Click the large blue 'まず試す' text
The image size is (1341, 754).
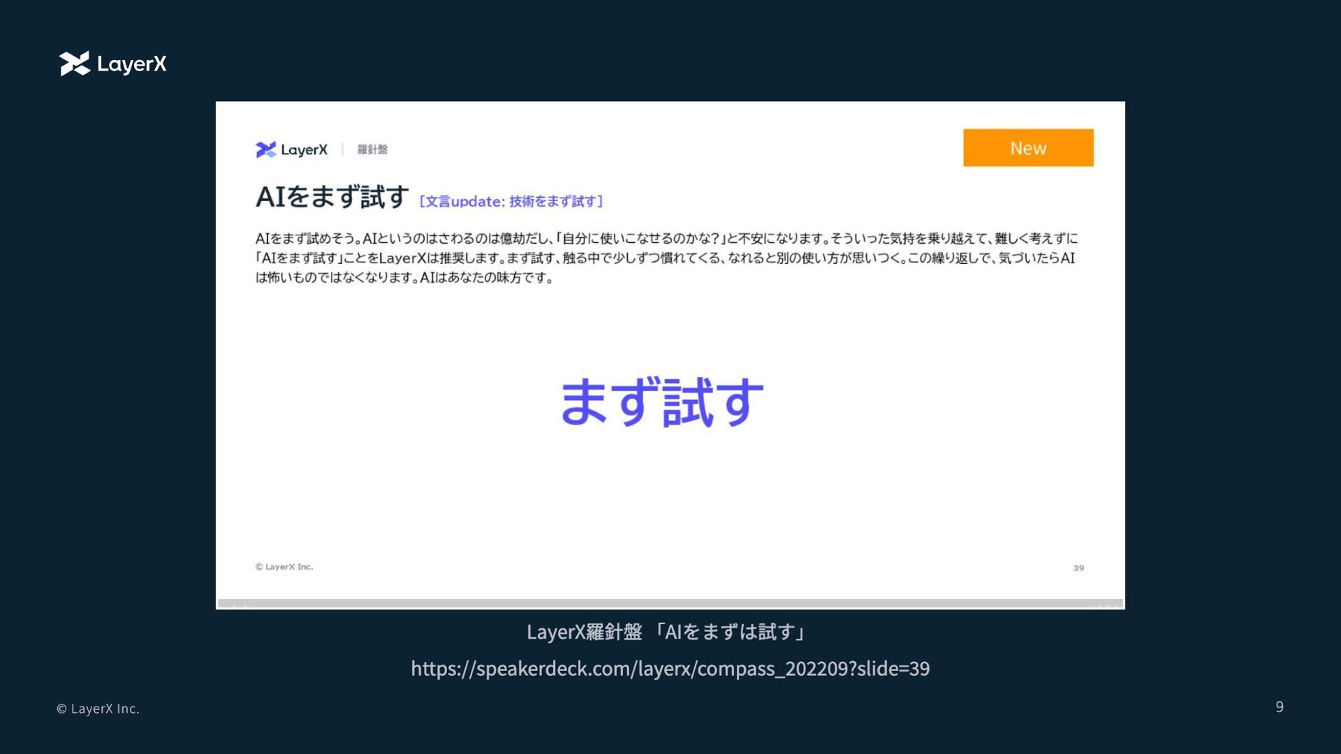click(x=662, y=401)
